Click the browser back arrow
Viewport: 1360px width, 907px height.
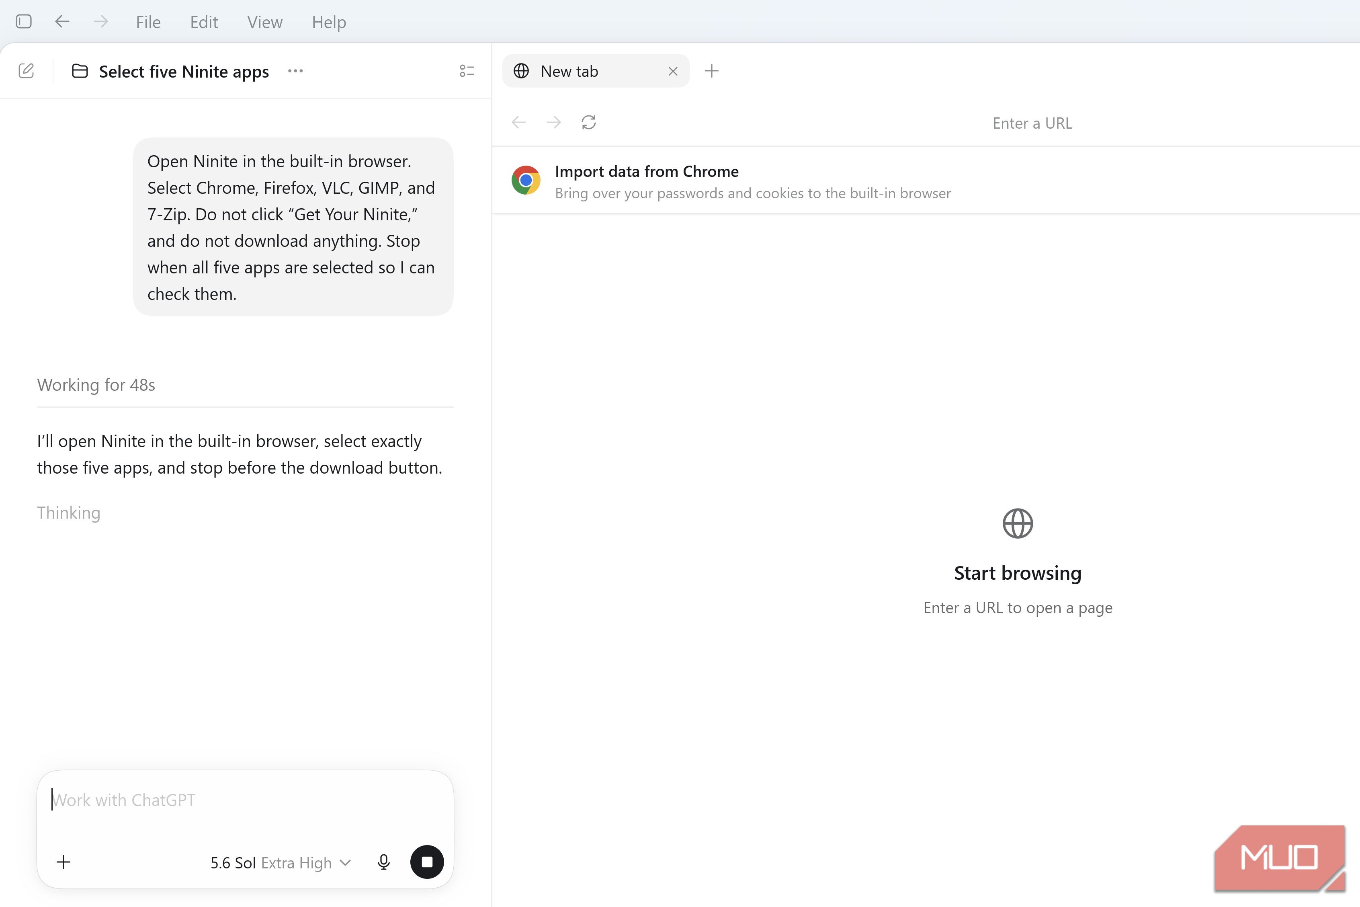click(519, 122)
